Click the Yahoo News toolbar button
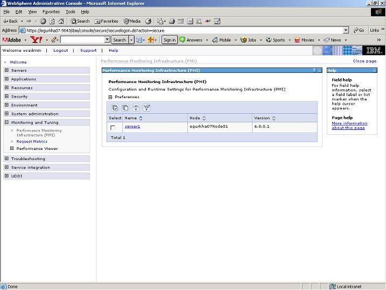386x290 pixels. pyautogui.click(x=332, y=40)
